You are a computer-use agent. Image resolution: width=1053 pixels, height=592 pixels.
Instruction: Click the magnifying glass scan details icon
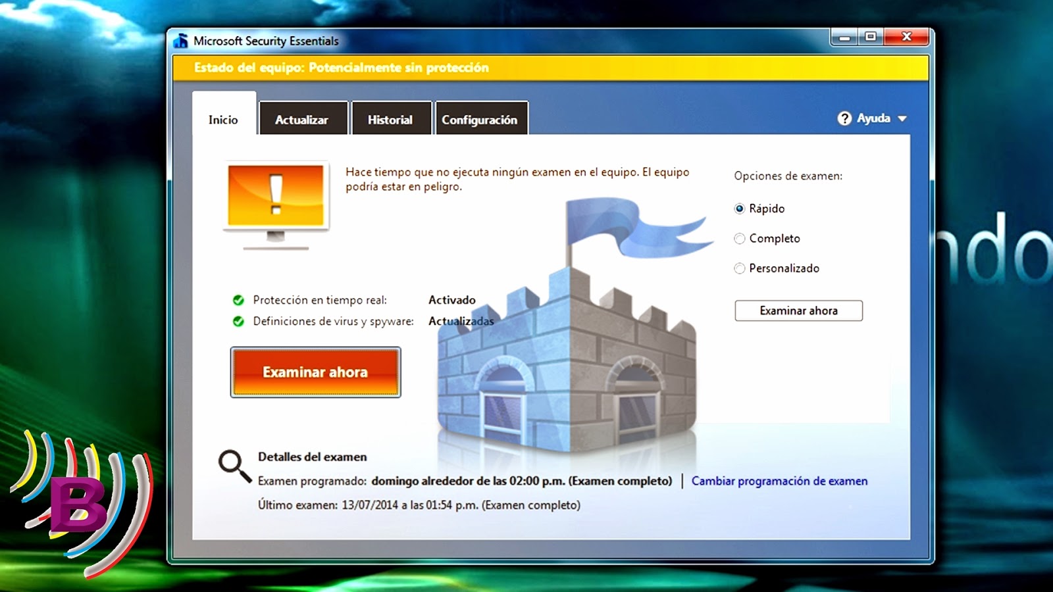click(235, 466)
